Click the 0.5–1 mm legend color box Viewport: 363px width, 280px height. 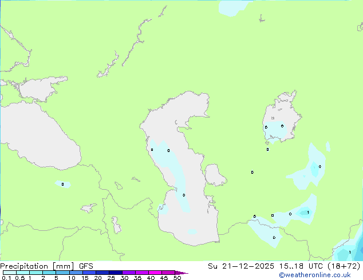pos(23,273)
